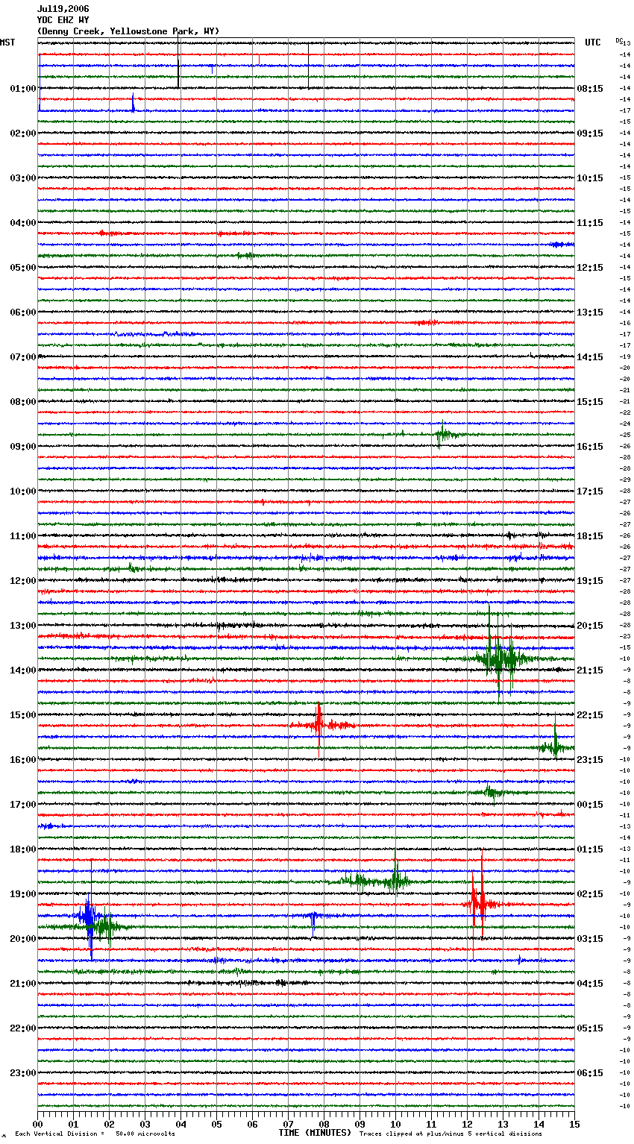Screen dimensions: 634x1144
Task: Select the "07:00" MST time label
Action: click(23, 357)
